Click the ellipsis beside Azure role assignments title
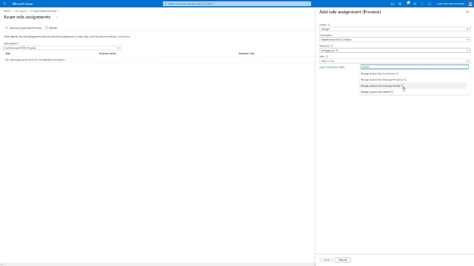Viewport: 474px width, 266px height. click(x=57, y=17)
